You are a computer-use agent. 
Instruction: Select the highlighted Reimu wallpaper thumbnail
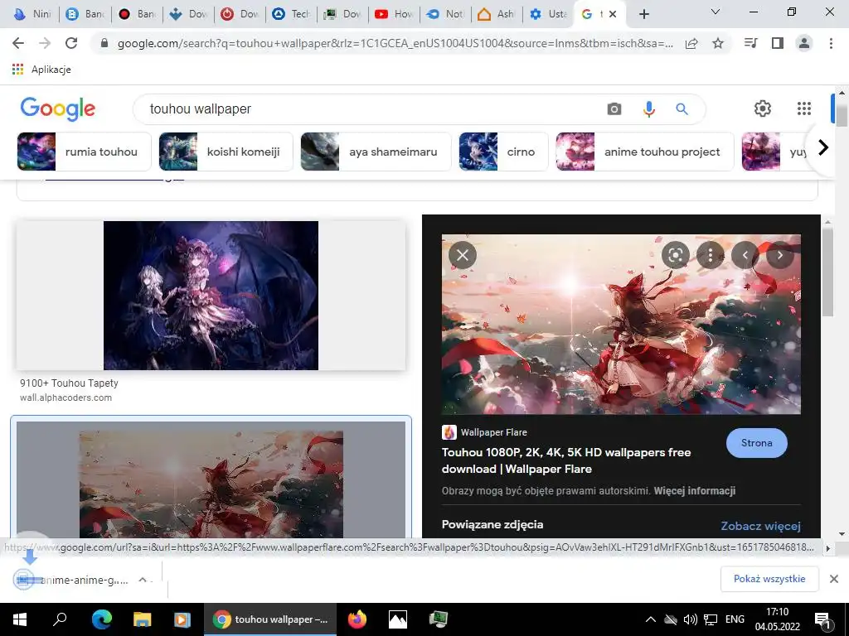pos(211,479)
